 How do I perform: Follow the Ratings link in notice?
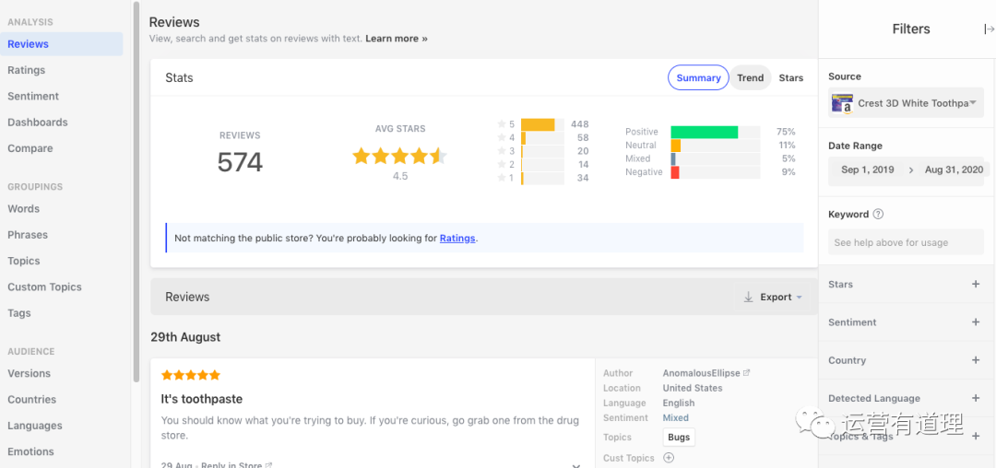[x=456, y=239]
